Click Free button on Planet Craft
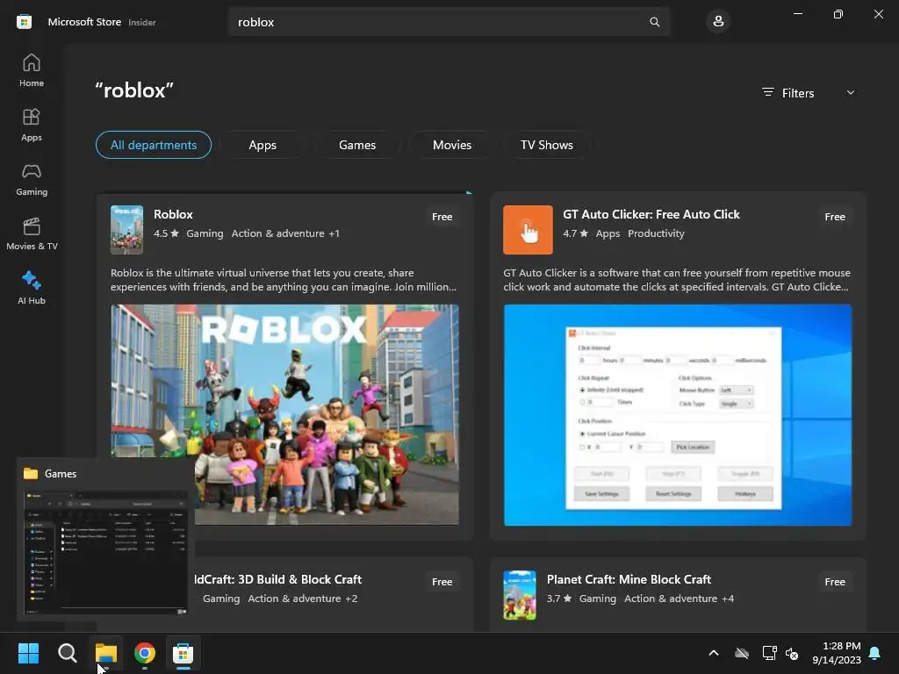 [x=835, y=582]
